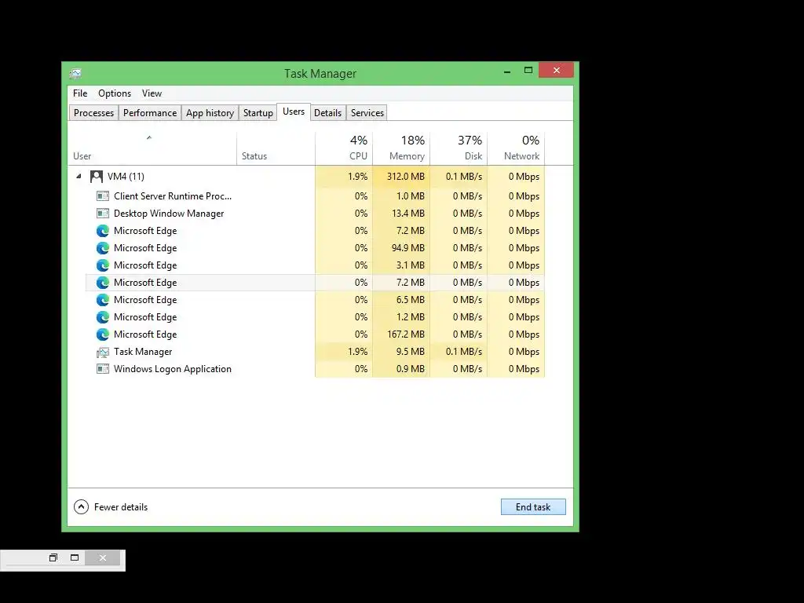804x603 pixels.
Task: Sort by 0% Network column header
Action: pyautogui.click(x=517, y=148)
